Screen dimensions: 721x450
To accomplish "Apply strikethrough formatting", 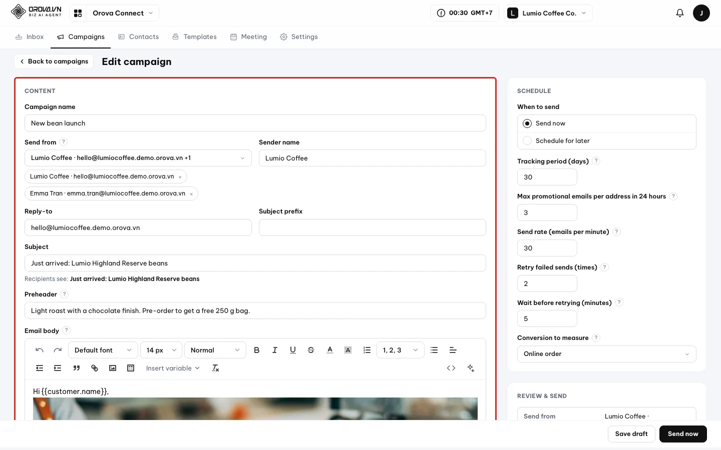I will [311, 350].
